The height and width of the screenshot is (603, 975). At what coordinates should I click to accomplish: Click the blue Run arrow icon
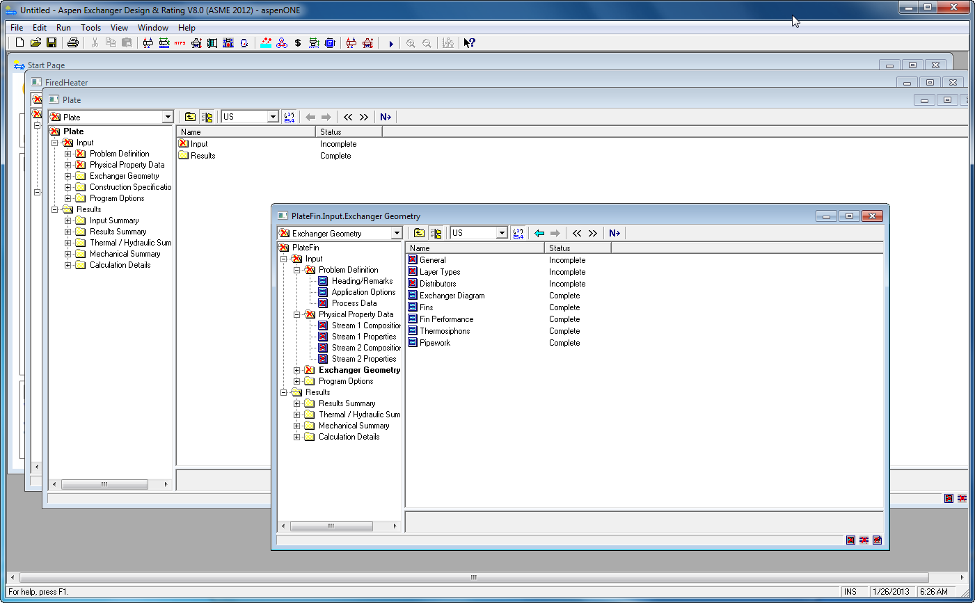click(391, 43)
